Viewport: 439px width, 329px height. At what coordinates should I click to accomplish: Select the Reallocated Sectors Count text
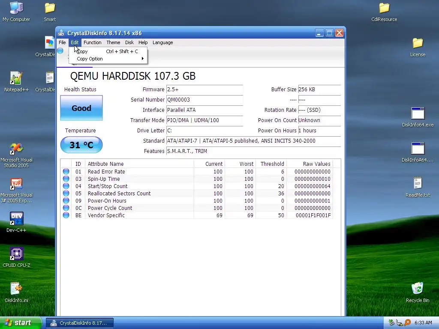click(x=119, y=193)
